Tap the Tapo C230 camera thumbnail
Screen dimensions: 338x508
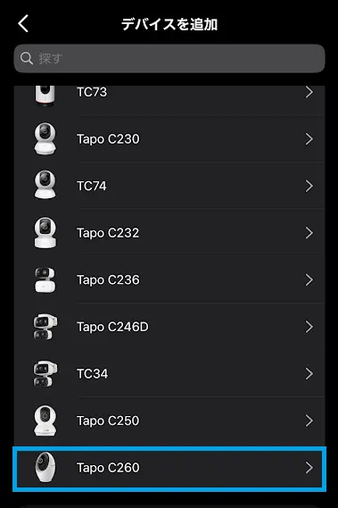45,138
